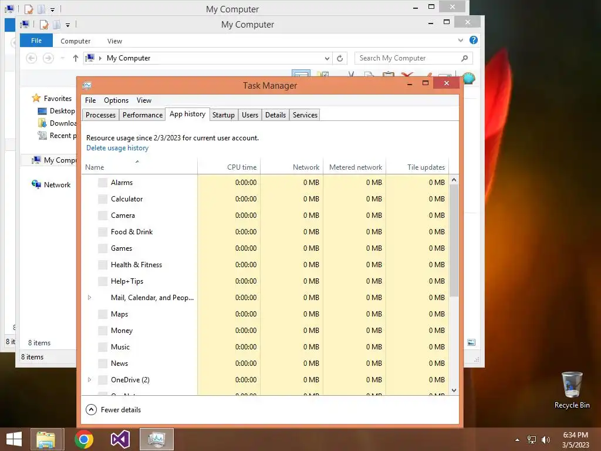Switch to Services tab
The width and height of the screenshot is (601, 451).
tap(305, 115)
